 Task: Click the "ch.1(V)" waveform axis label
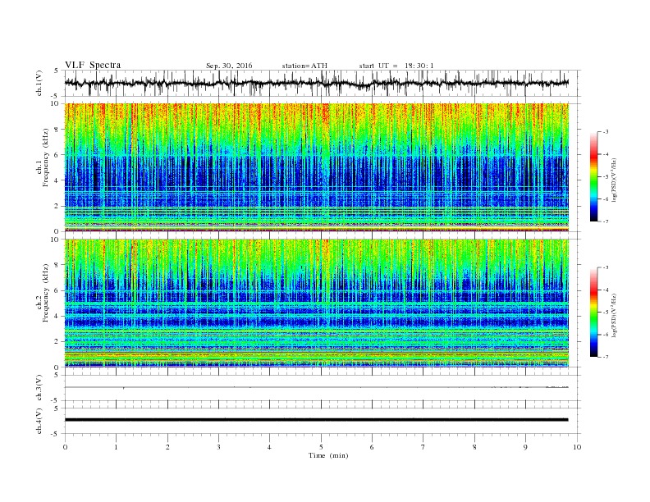(39, 83)
